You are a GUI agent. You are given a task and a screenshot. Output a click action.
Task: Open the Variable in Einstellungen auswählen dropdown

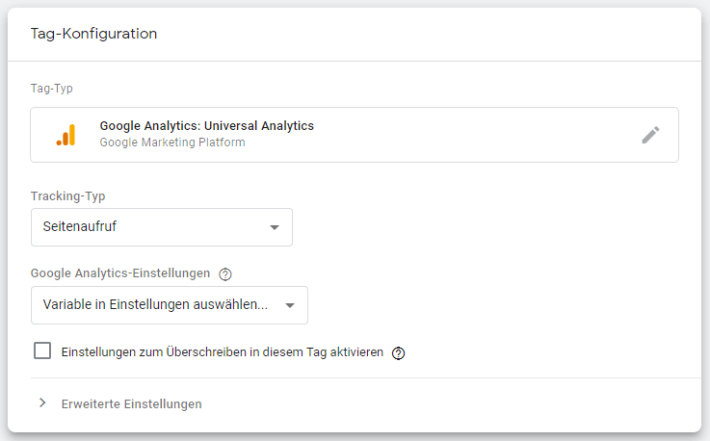tap(170, 305)
